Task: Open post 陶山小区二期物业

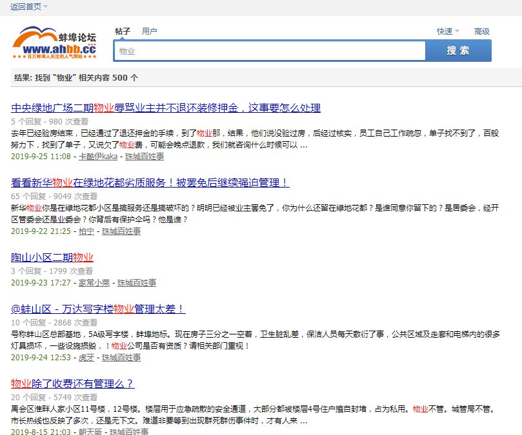Action: [52, 257]
